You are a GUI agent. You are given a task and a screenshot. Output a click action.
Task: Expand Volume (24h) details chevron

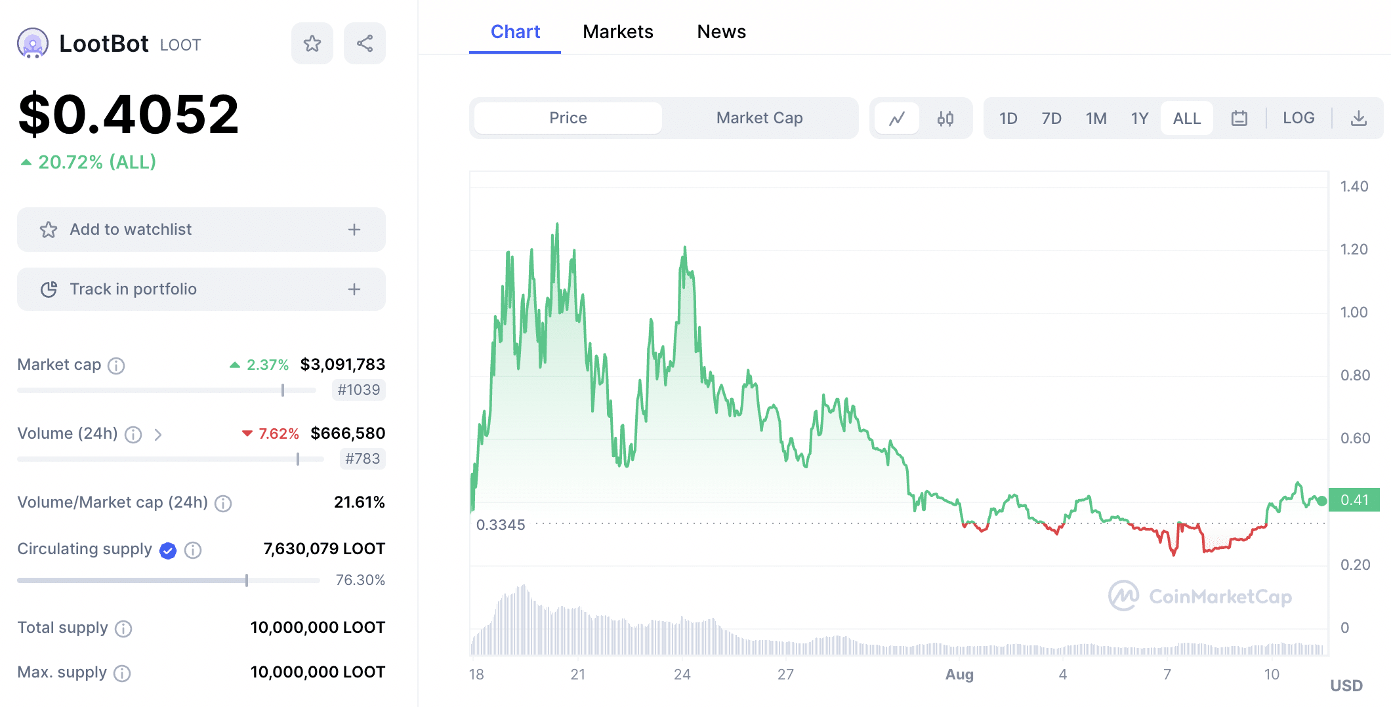pos(157,434)
